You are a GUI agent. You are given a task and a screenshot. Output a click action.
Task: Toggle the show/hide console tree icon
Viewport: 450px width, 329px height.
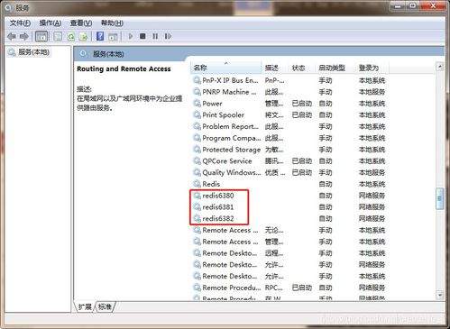point(41,36)
